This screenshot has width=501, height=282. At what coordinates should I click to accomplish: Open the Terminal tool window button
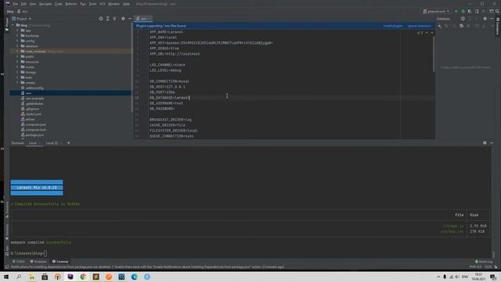pos(60,262)
